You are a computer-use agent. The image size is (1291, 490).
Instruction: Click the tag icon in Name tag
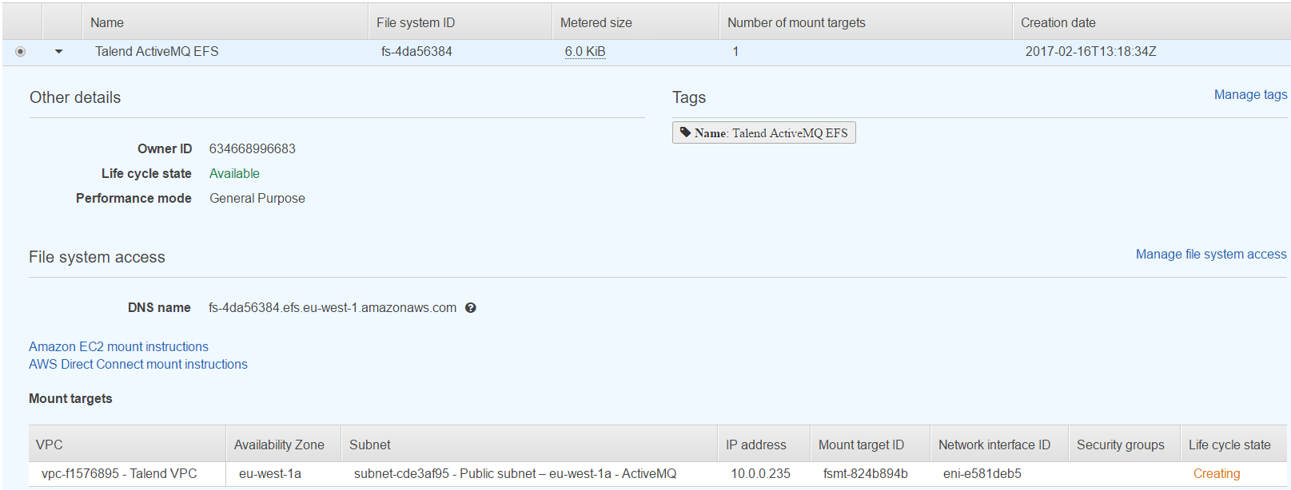pos(685,132)
